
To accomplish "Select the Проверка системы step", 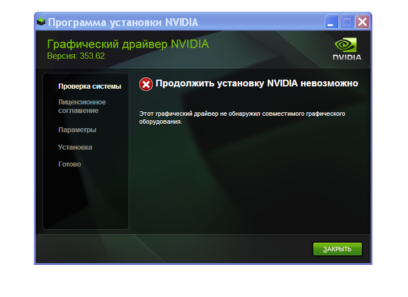I will 90,86.
